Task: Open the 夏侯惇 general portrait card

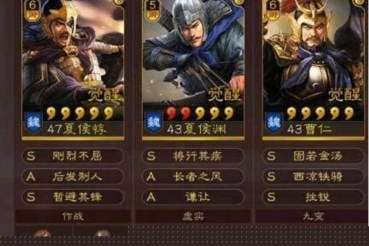Action: coord(73,70)
